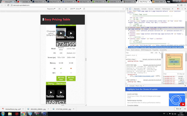This screenshot has width=187, height=116.
Task: Open the device toolbar more options menu
Action: coord(123,9)
